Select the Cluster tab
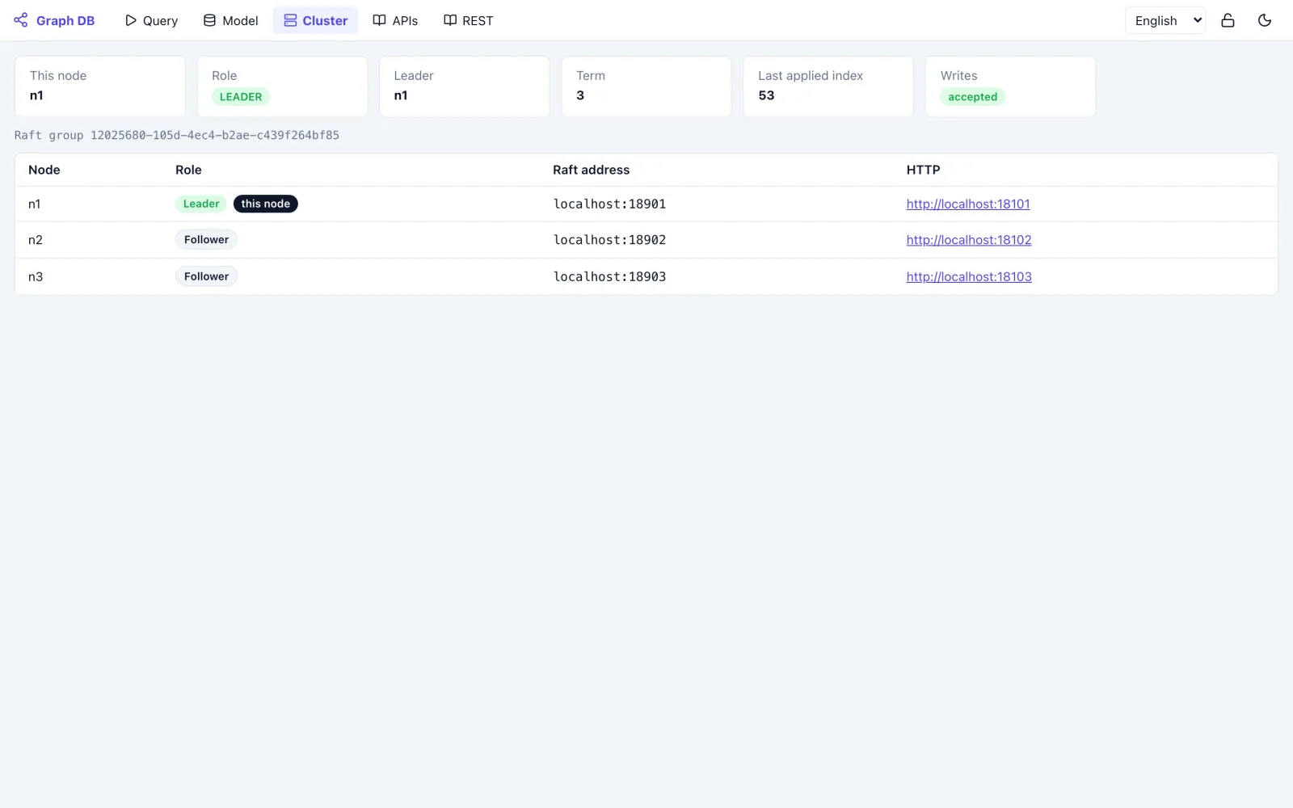The height and width of the screenshot is (808, 1293). pos(315,20)
